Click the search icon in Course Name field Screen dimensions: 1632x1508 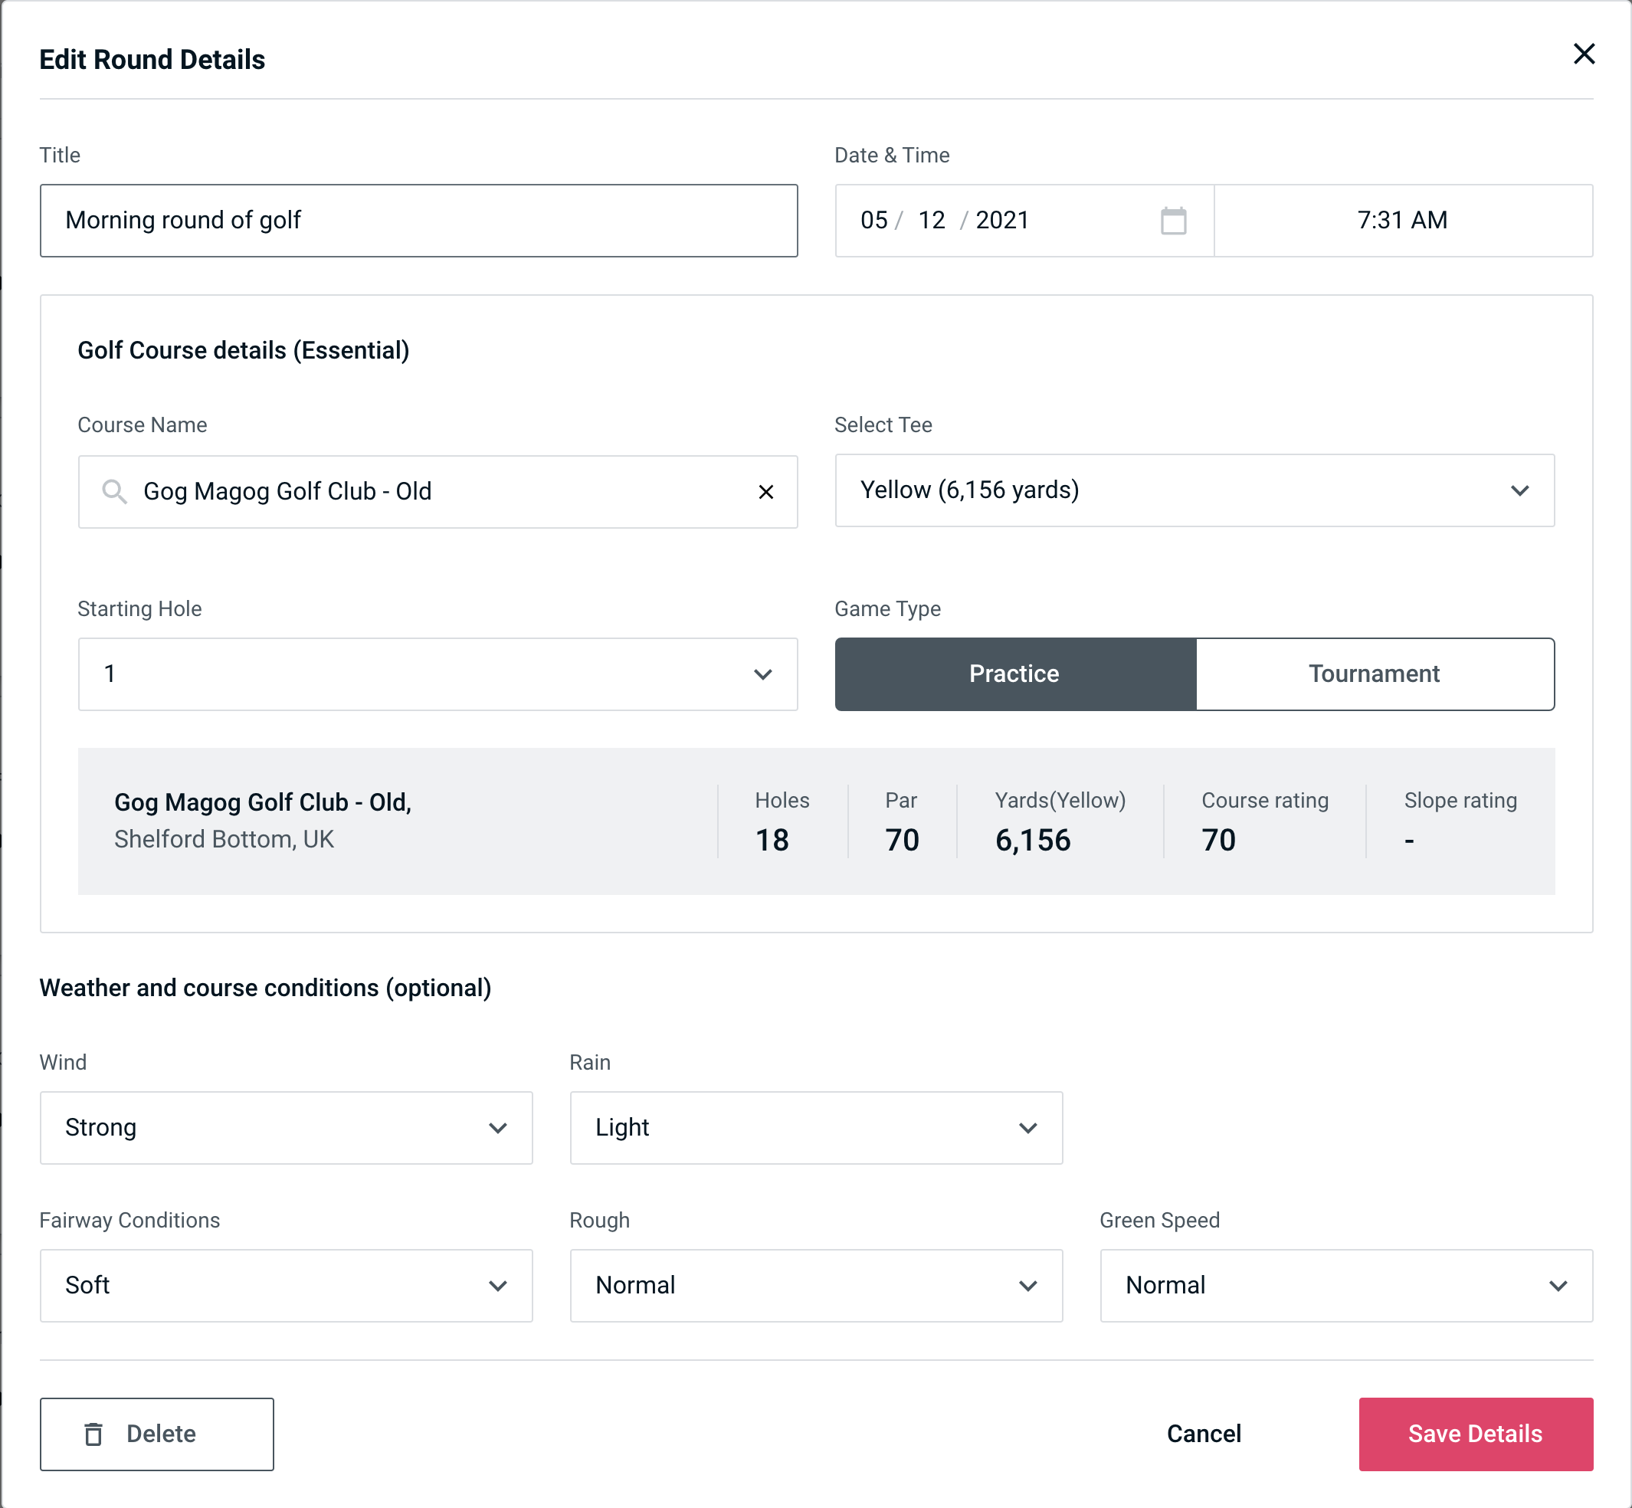113,492
